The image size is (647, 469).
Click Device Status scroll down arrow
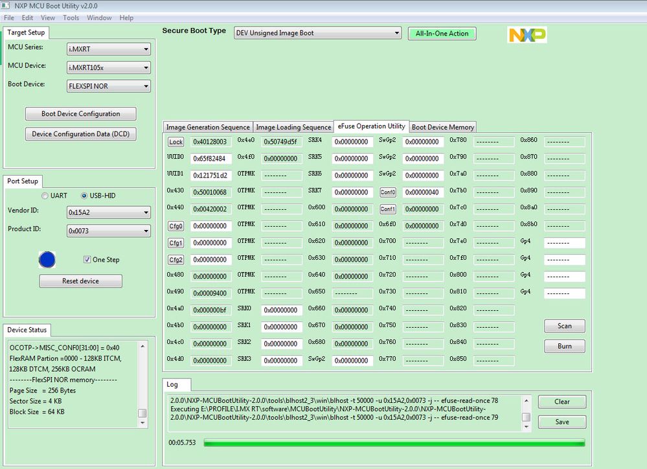pyautogui.click(x=142, y=423)
